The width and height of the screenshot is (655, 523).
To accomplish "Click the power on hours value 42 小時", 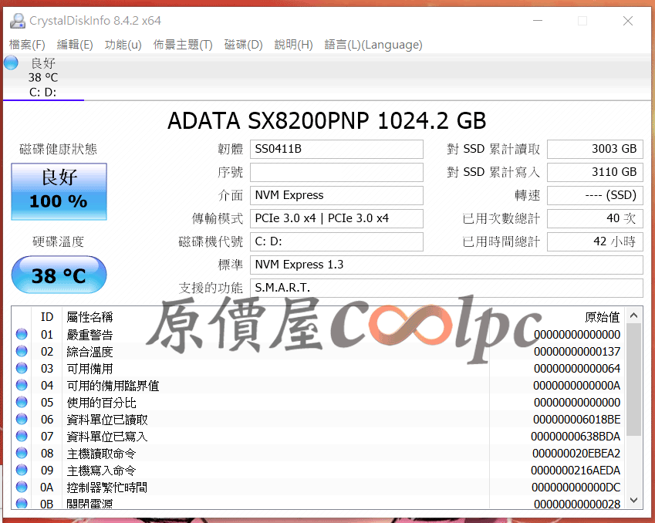I will [x=595, y=241].
